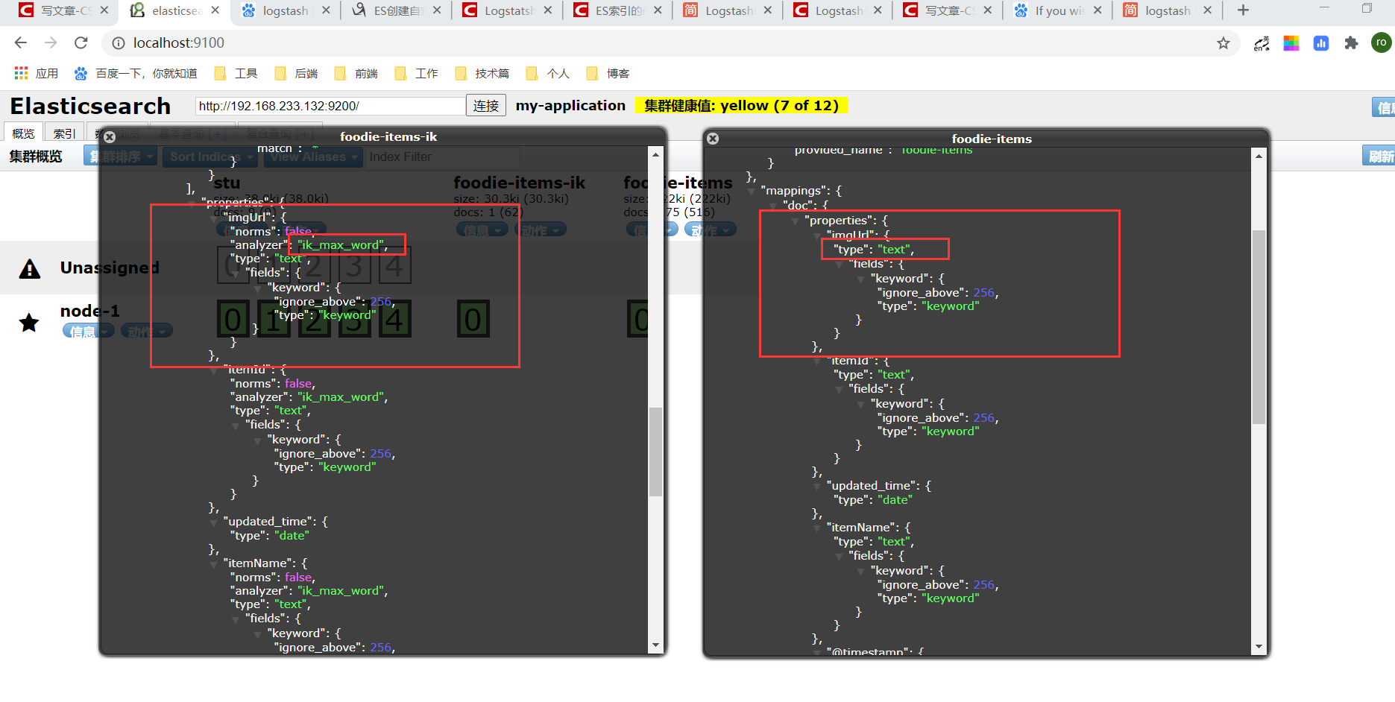Open the 工具 bookmark folder
The width and height of the screenshot is (1395, 702).
pos(236,73)
